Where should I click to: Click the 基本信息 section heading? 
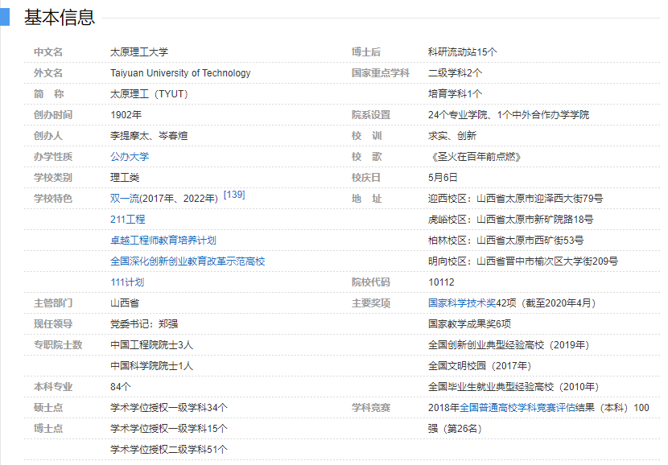pos(60,17)
